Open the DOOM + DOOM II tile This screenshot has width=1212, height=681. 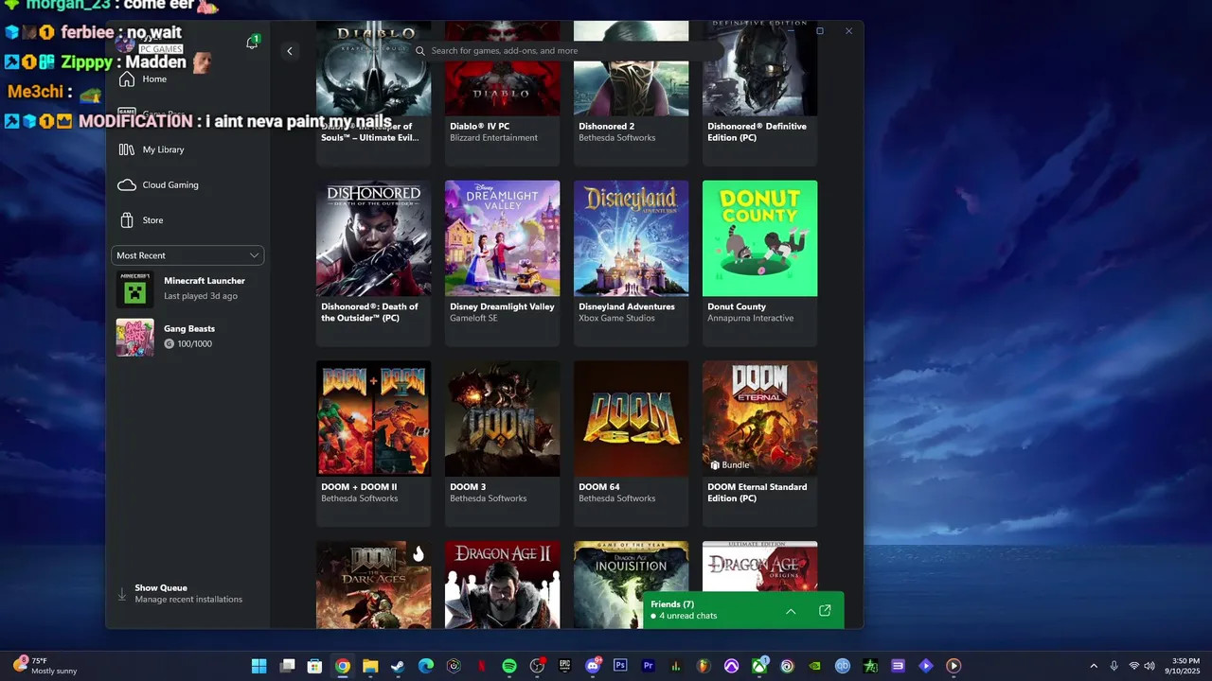[x=373, y=444]
